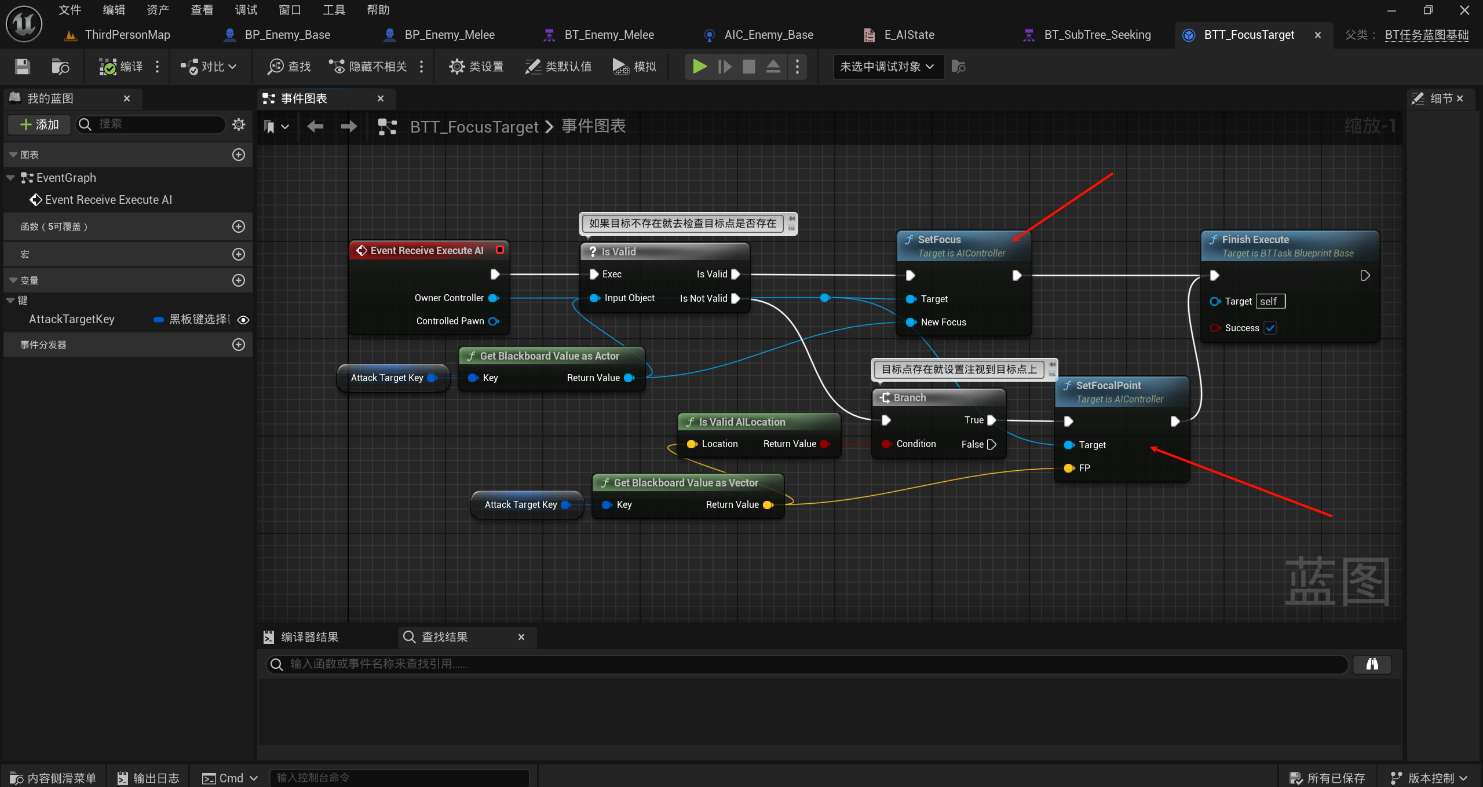The image size is (1483, 787).
Task: Toggle the 隐藏不相关 hide unrelated button
Action: click(x=368, y=67)
